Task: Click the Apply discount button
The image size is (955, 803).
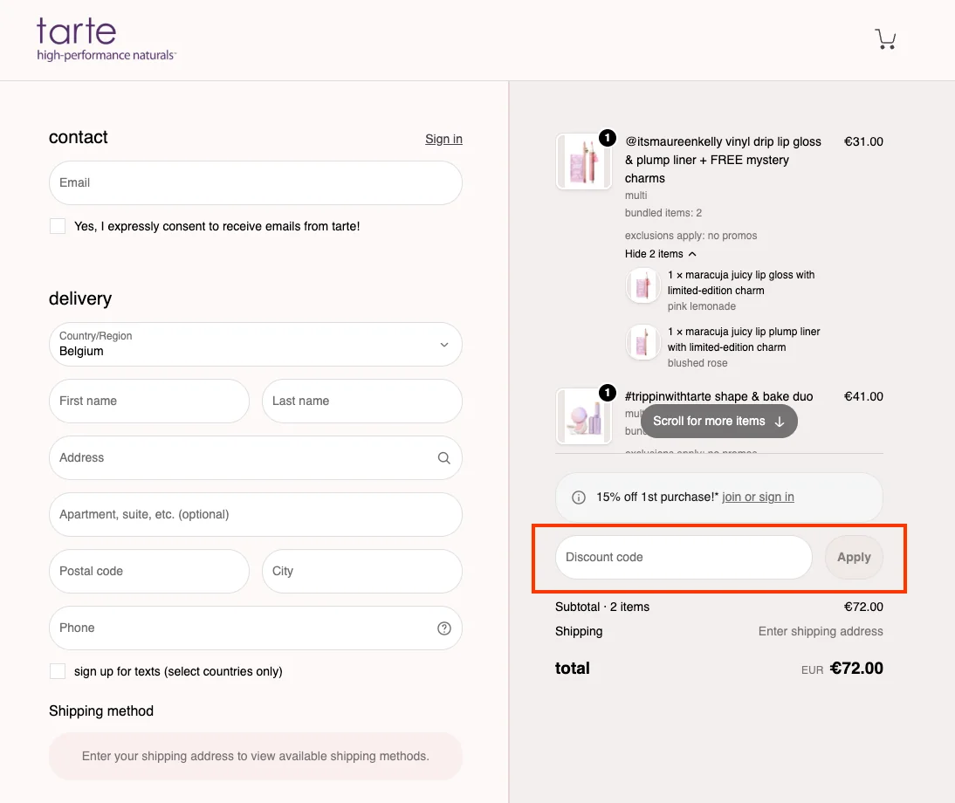Action: [853, 557]
